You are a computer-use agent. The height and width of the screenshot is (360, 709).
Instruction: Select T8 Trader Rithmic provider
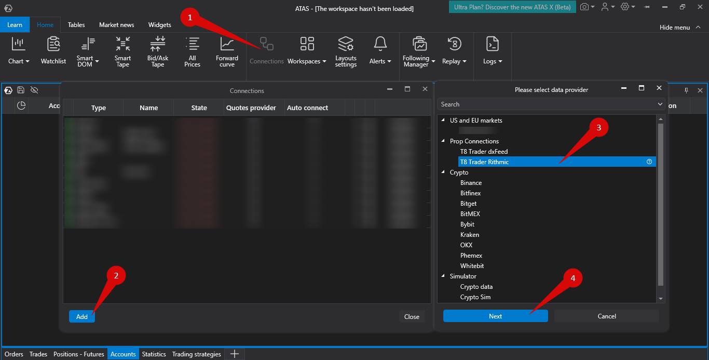pyautogui.click(x=557, y=162)
